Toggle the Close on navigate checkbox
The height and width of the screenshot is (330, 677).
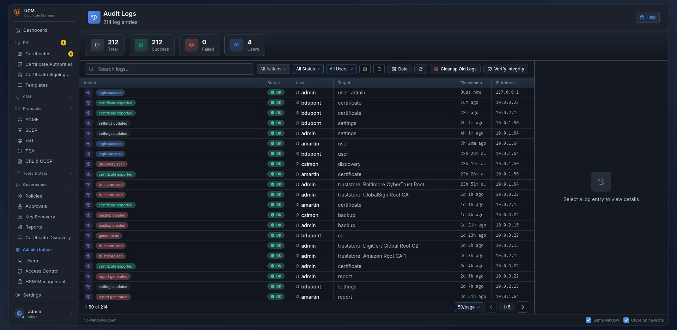(x=626, y=320)
